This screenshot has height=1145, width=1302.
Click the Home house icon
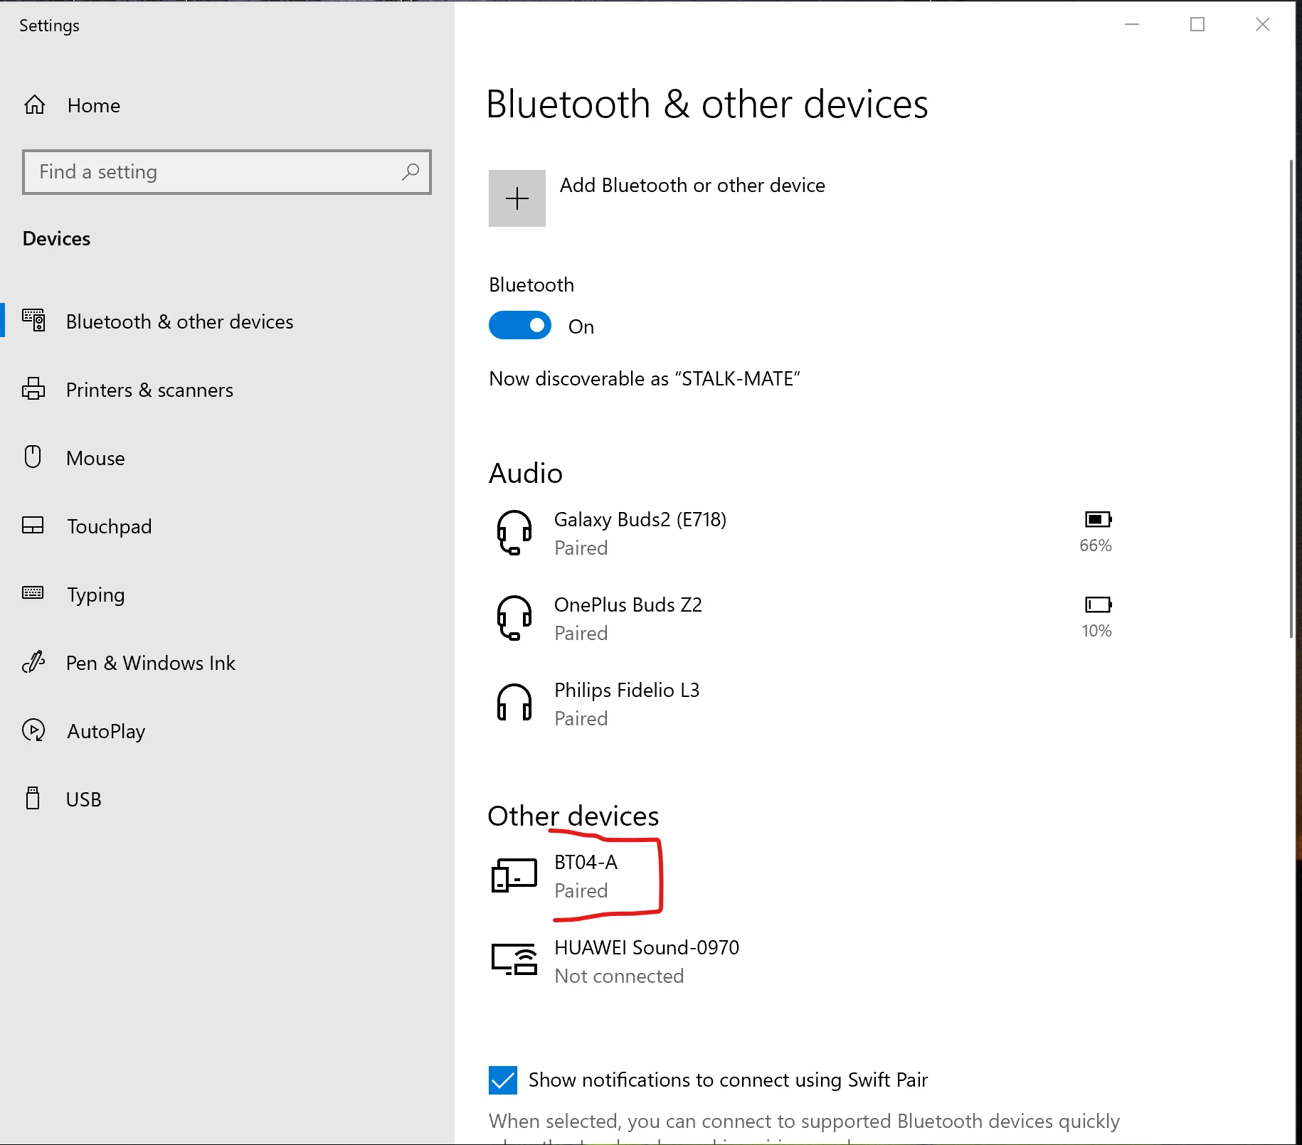pos(35,105)
